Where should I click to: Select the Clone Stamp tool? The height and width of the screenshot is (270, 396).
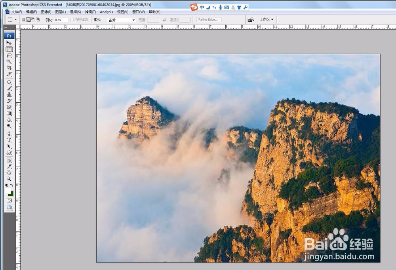[x=9, y=94]
